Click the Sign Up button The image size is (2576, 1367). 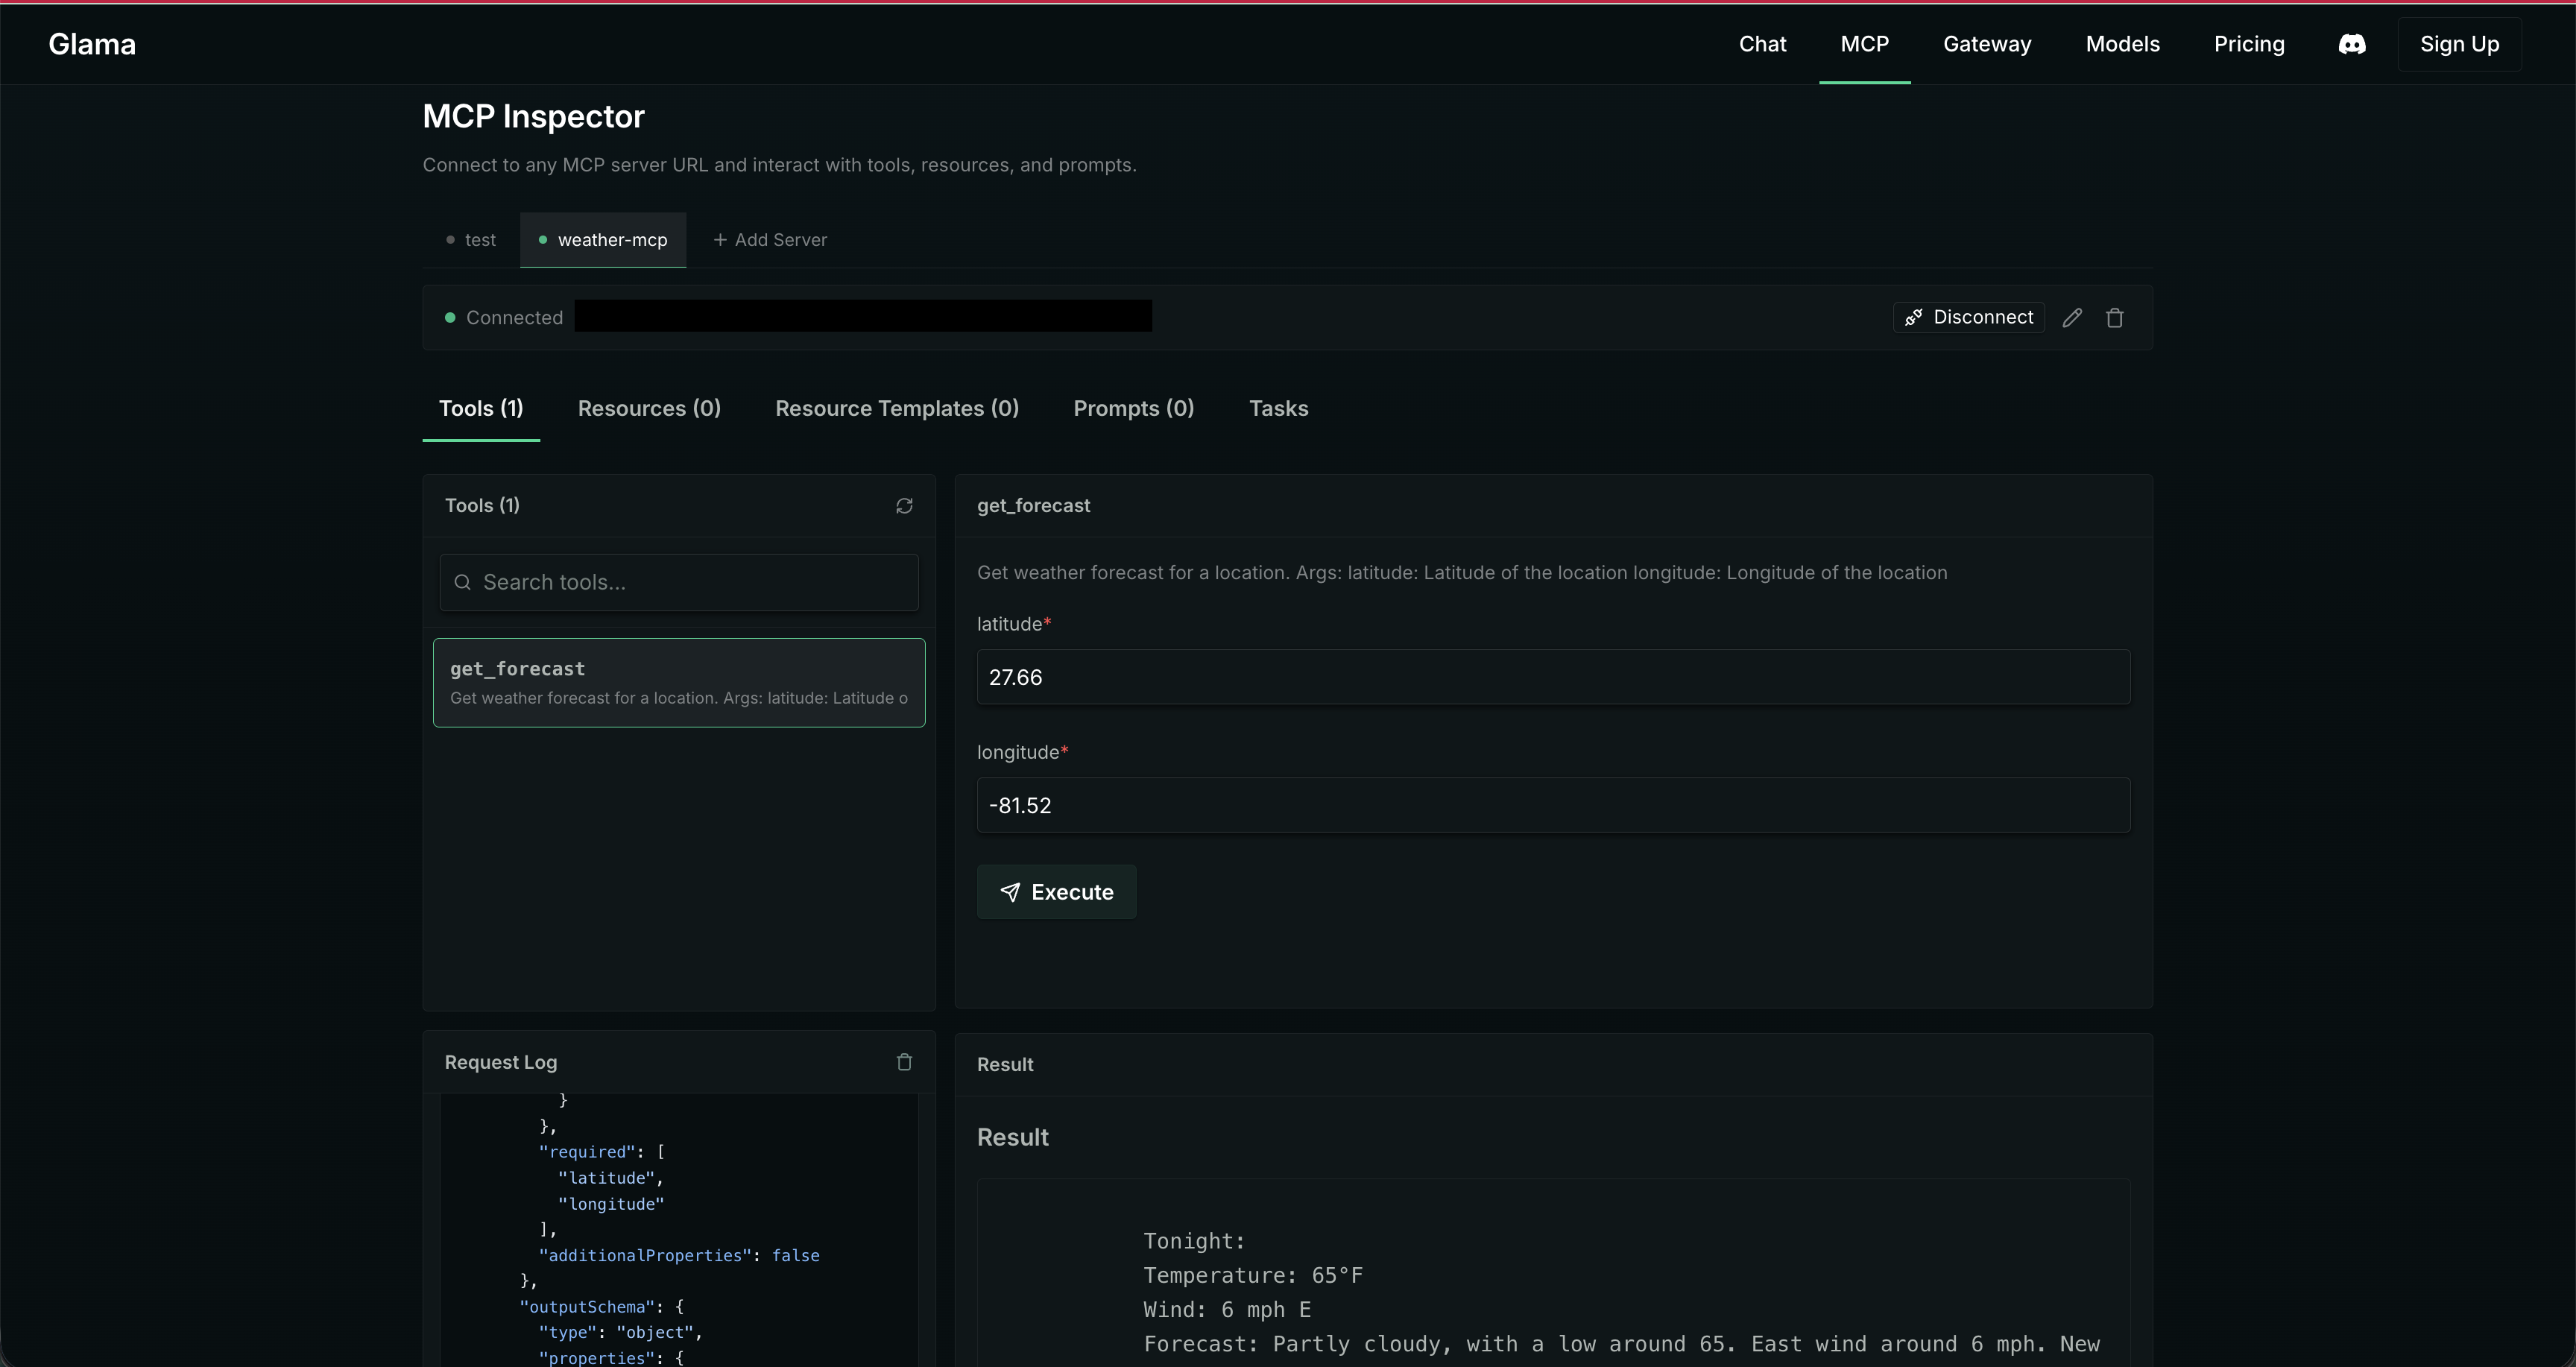[x=2458, y=44]
